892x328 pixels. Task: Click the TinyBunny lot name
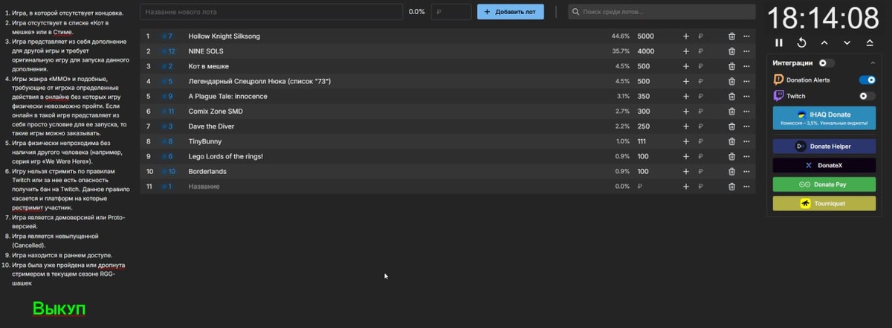tap(204, 141)
